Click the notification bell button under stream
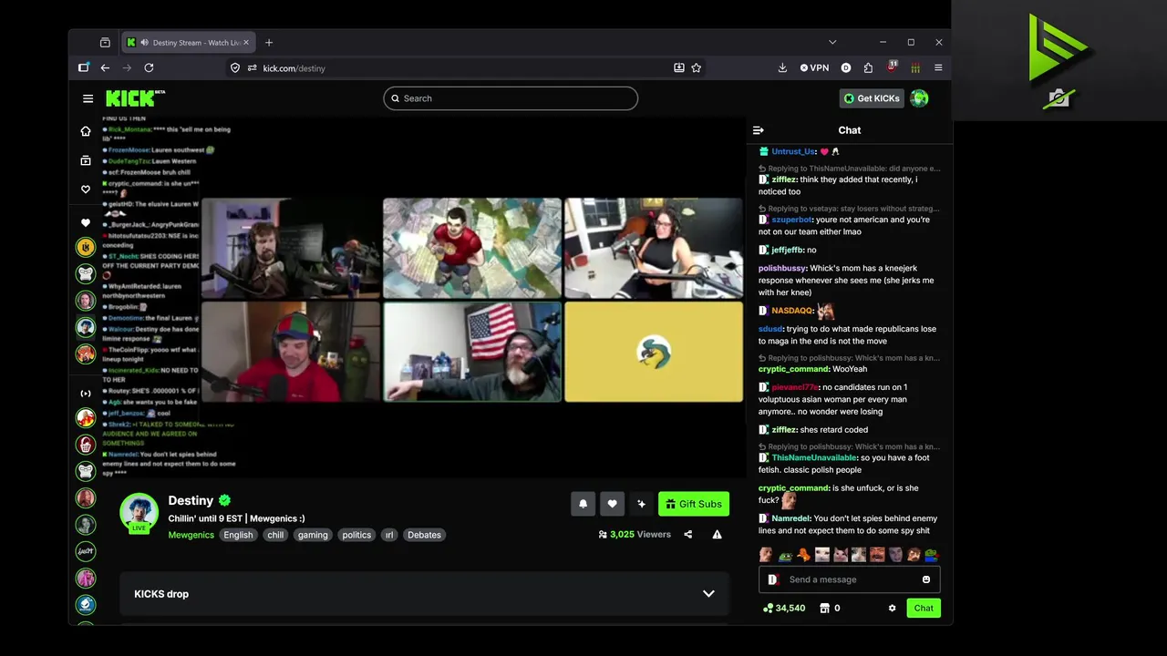The image size is (1167, 656). pyautogui.click(x=583, y=504)
